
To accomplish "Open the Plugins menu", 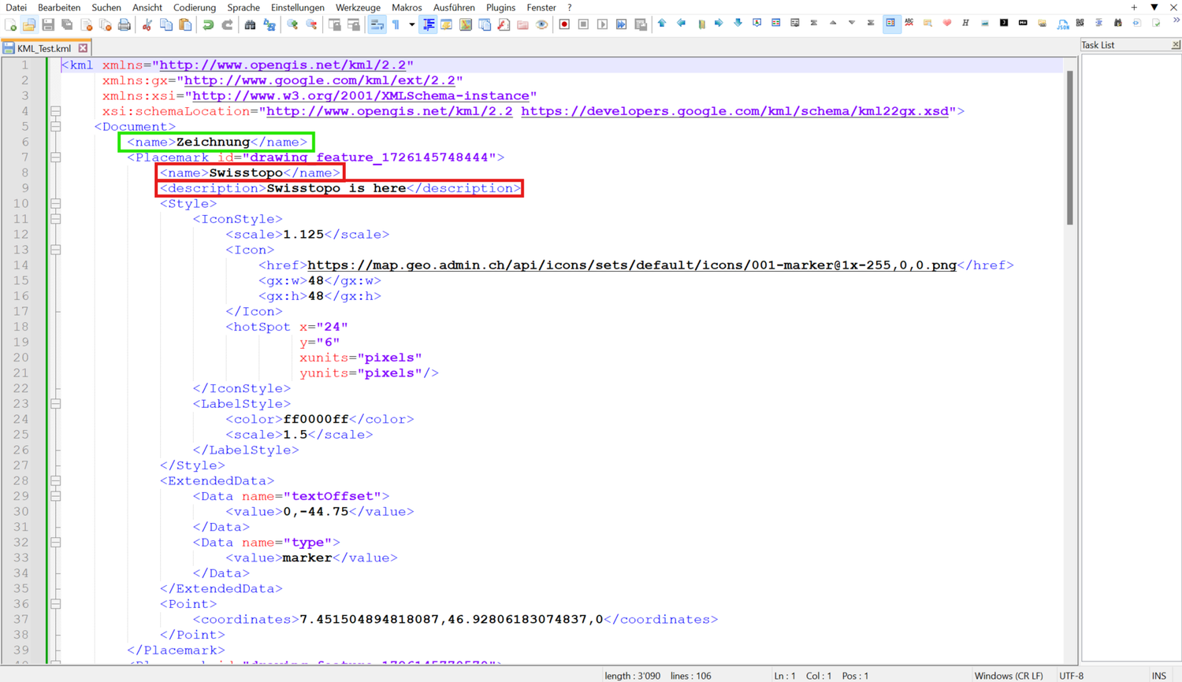I will coord(500,7).
